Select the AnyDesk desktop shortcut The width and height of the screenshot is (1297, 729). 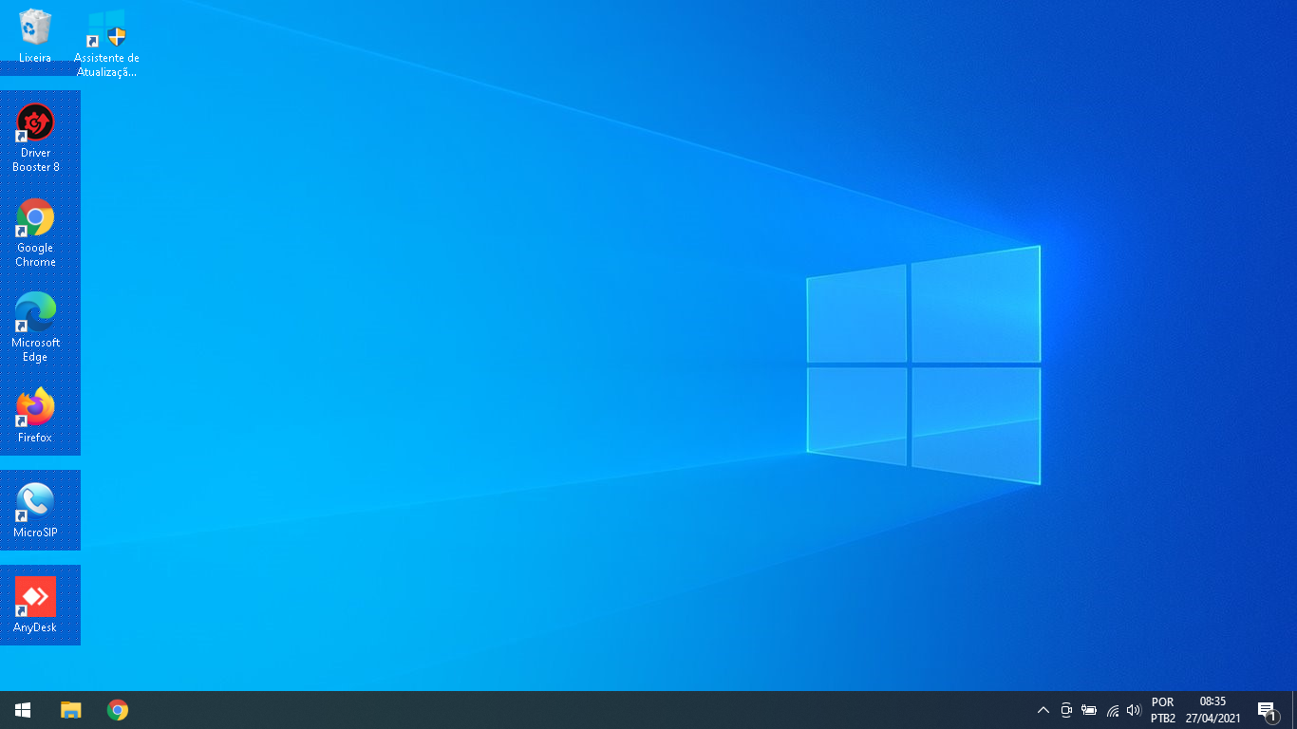(35, 606)
